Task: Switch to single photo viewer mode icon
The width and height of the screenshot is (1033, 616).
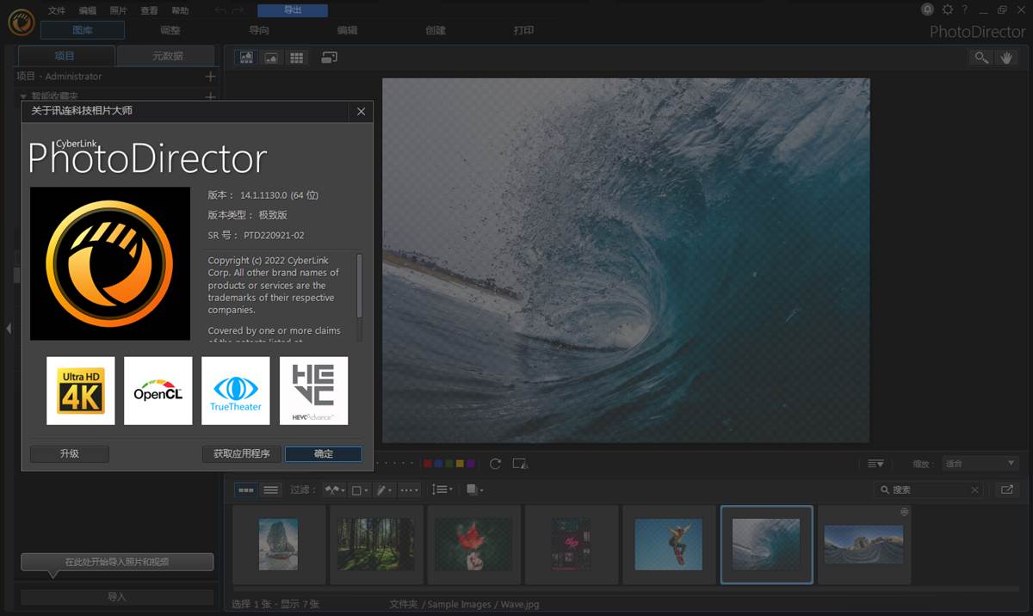Action: click(x=271, y=58)
